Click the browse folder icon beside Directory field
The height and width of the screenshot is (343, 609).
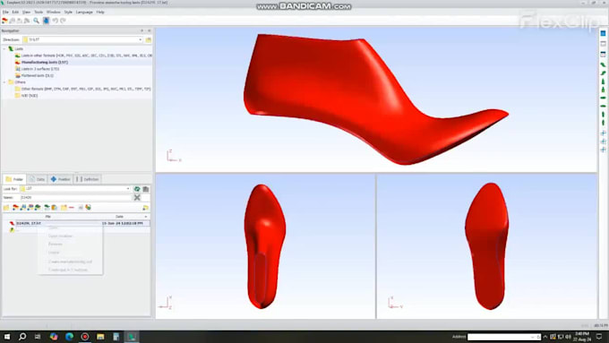tap(148, 39)
